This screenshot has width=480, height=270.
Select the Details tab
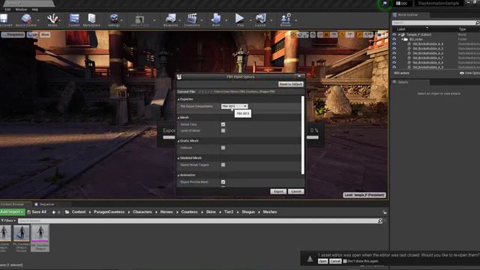coord(403,82)
